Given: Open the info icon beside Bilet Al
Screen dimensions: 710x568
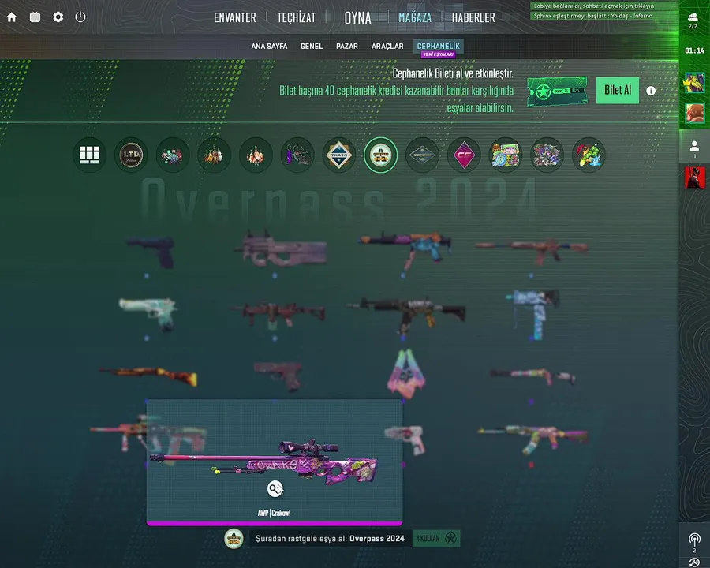Looking at the screenshot, I should point(651,91).
